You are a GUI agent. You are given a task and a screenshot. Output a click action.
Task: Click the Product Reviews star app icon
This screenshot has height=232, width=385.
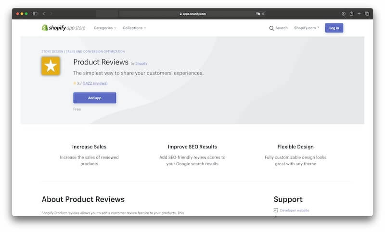point(51,66)
